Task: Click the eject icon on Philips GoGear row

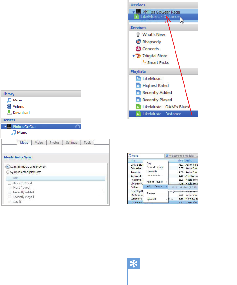Action: (78, 127)
